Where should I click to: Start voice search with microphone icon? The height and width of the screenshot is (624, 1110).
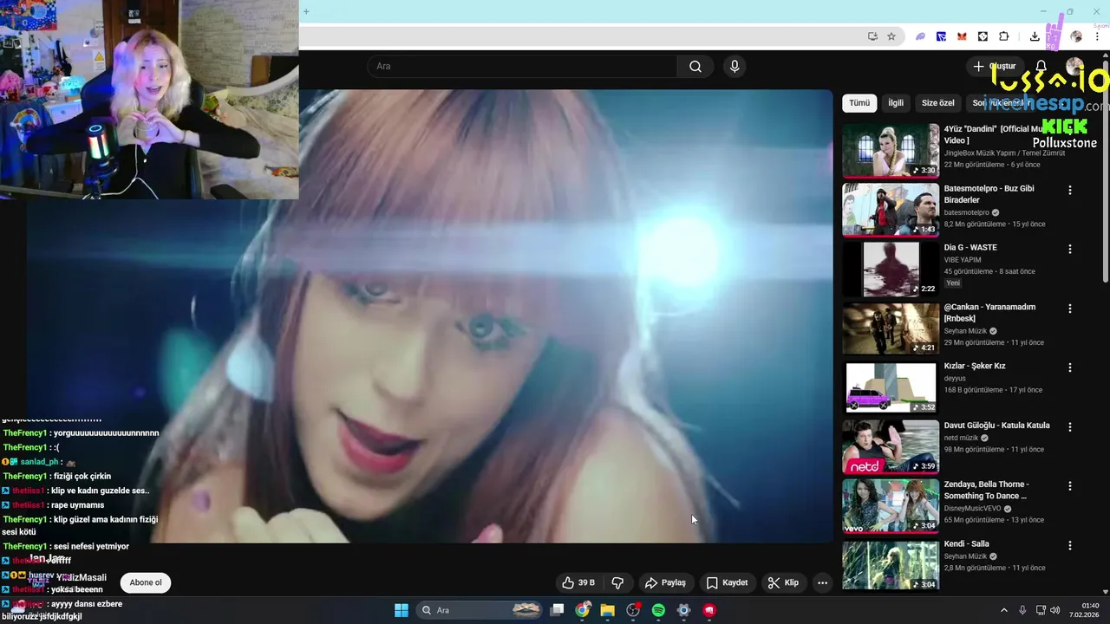(x=735, y=67)
